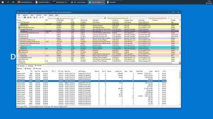
Task: Click the Find Window's Process target icon
Action: [43, 18]
